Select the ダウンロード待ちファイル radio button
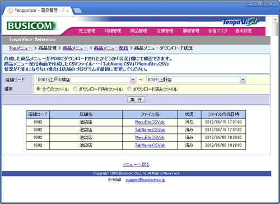The width and height of the screenshot is (280, 204). [75, 89]
